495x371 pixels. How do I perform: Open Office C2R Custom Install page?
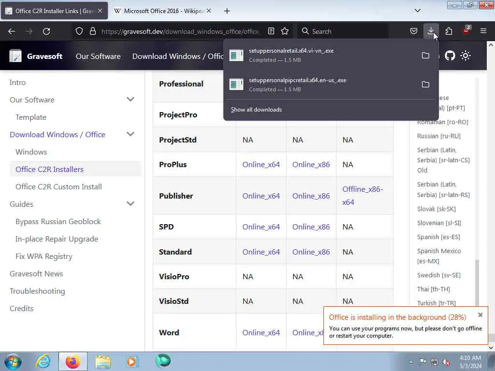point(58,187)
